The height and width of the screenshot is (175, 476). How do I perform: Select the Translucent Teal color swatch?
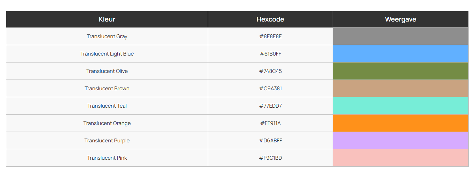[x=400, y=106]
